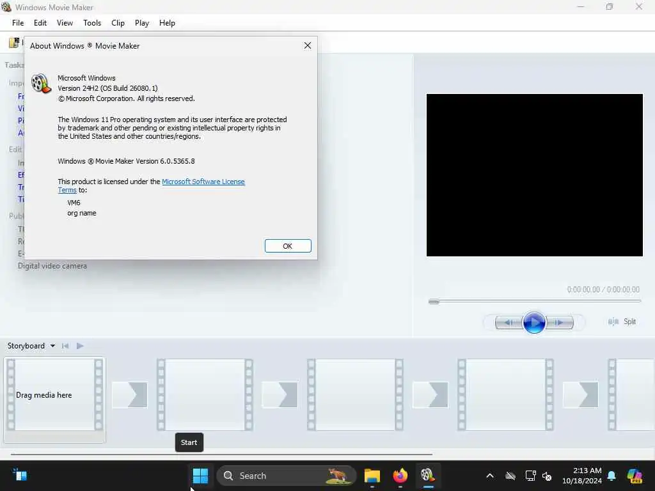Click the Movie Maker film reel icon in dialog
This screenshot has height=491, width=655.
(x=41, y=83)
